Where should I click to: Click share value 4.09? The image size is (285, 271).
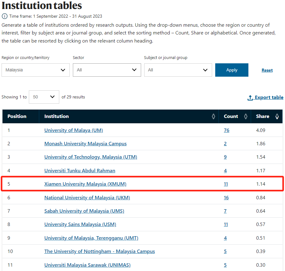coord(261,130)
